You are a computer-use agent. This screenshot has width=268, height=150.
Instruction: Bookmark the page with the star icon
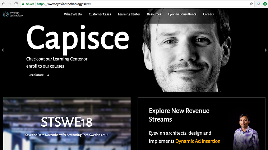point(251,4)
